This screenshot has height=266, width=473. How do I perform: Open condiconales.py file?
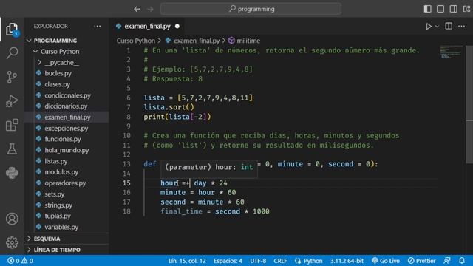pos(67,95)
